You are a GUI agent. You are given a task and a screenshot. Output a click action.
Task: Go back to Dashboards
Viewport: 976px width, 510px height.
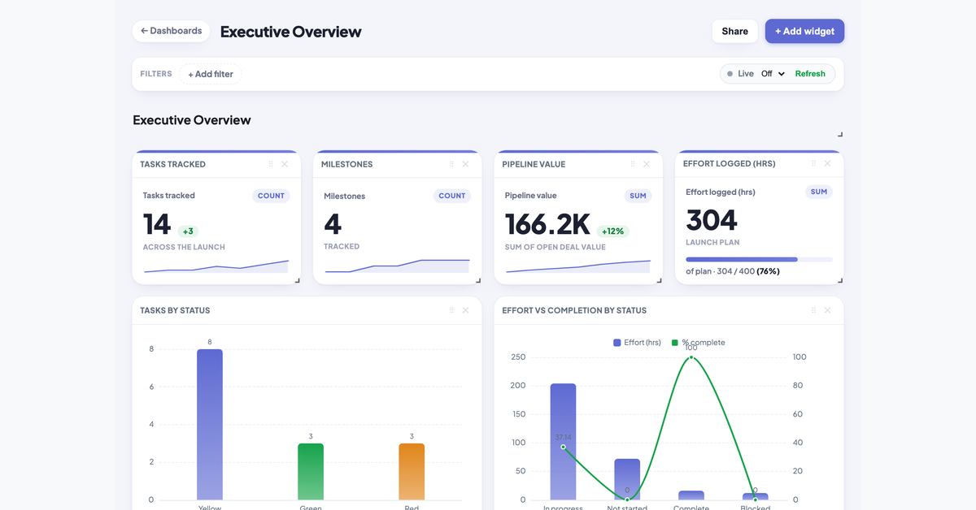click(x=171, y=31)
